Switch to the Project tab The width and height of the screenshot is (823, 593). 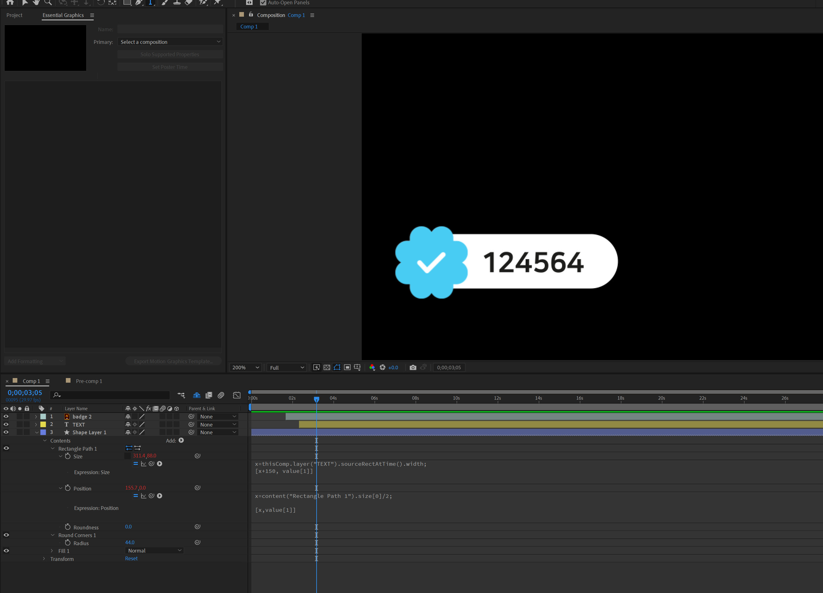pos(14,15)
